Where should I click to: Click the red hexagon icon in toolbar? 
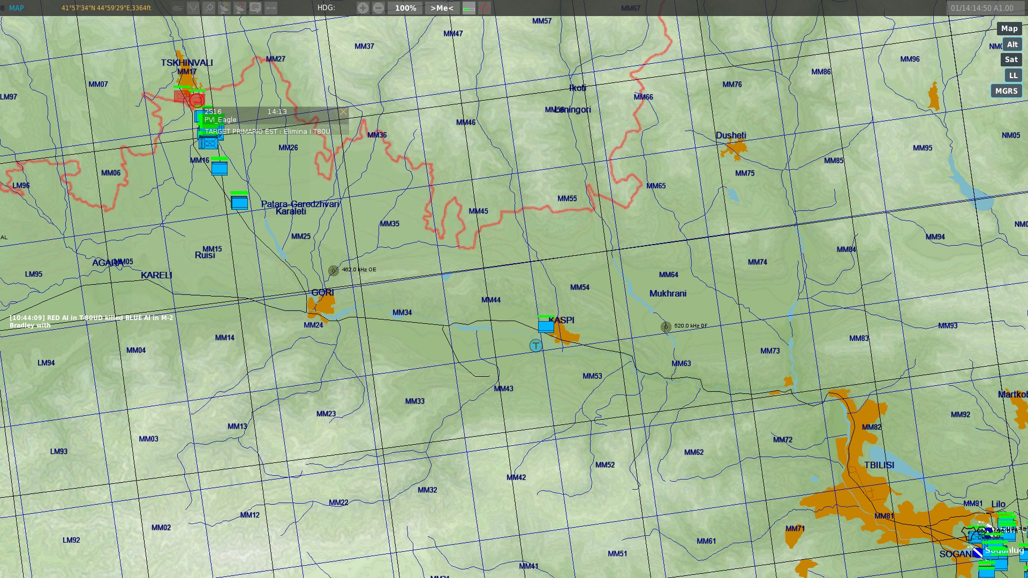[x=485, y=8]
